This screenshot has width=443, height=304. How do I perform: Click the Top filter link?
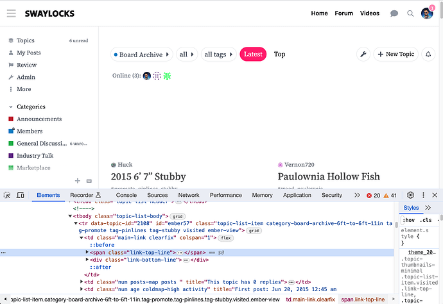click(279, 55)
